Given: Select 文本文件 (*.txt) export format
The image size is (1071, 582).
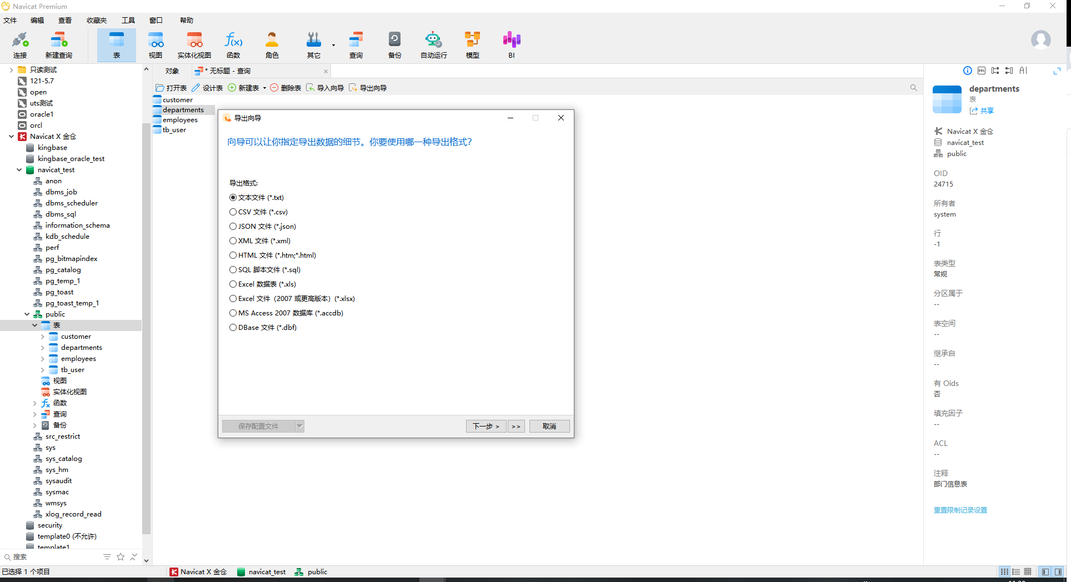Looking at the screenshot, I should click(257, 198).
